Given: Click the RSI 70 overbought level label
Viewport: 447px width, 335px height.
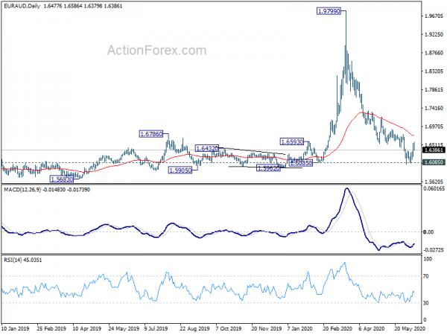Looking at the screenshot, I should coord(426,276).
